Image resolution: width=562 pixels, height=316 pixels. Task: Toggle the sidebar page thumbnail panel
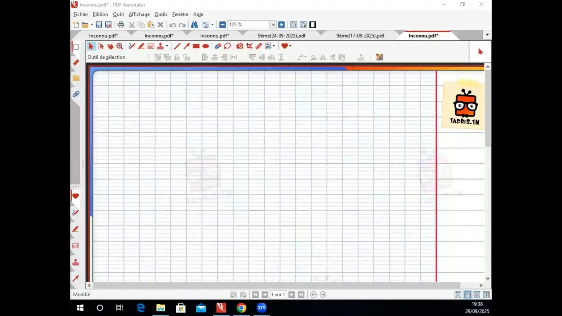click(76, 47)
